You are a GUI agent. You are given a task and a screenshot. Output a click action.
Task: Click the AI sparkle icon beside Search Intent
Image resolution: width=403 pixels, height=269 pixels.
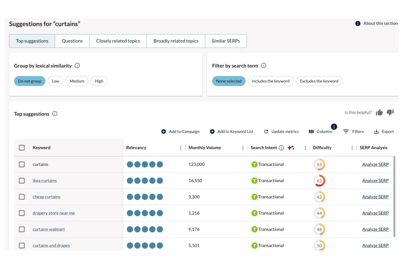(291, 147)
